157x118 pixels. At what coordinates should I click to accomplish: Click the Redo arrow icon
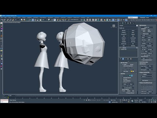pyautogui.click(x=5, y=20)
